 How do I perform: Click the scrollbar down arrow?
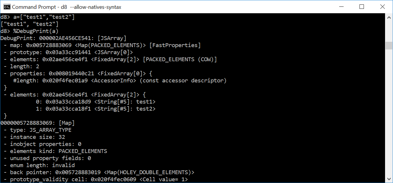click(x=389, y=179)
